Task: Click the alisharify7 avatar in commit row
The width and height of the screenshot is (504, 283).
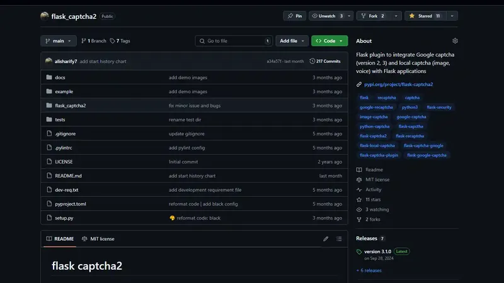Action: 49,60
